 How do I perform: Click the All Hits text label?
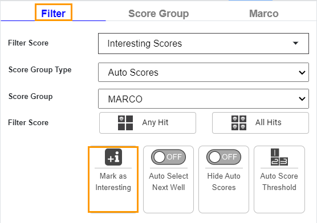(269, 122)
